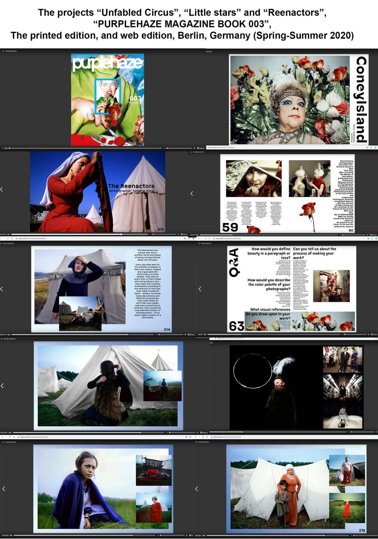Viewport: 378px width, 539px height.
Task: Go back to Purchases above the blue-cloak girl spread
Action: [x=10, y=442]
